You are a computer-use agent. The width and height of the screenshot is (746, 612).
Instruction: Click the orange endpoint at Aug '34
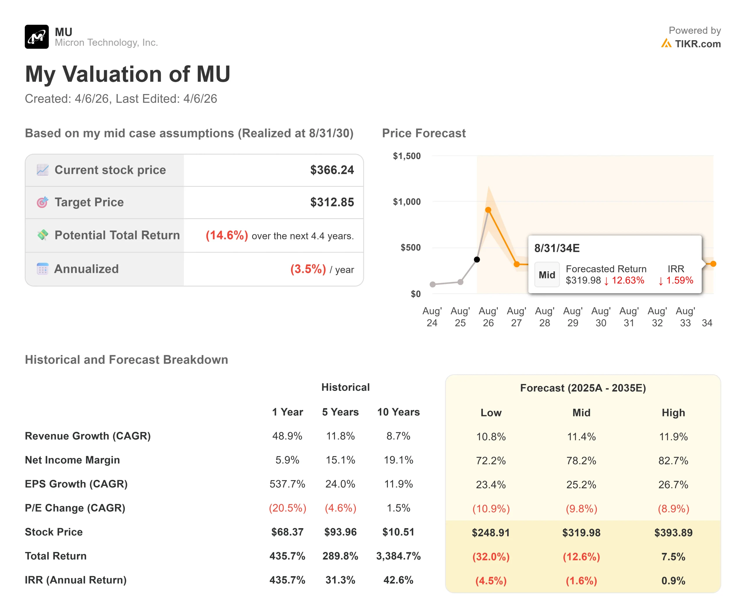click(x=713, y=264)
